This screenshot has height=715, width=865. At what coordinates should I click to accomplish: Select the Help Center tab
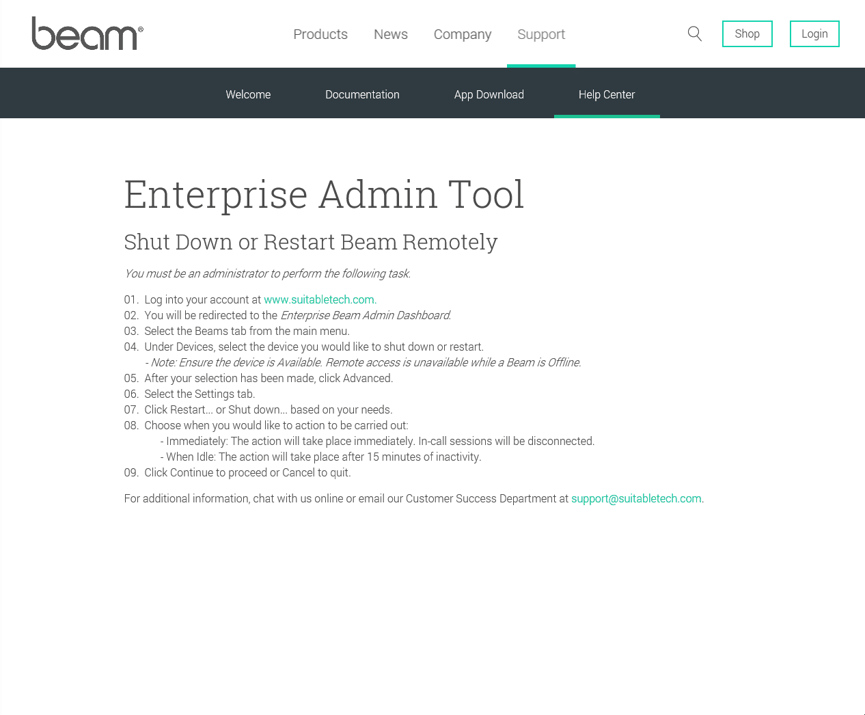(x=607, y=94)
